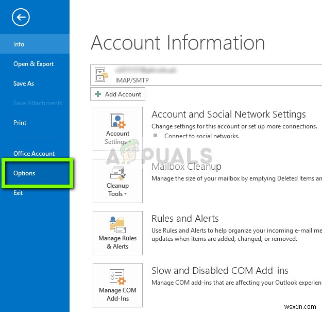Click the Cleanup Tools broom icon
The height and width of the screenshot is (312, 322).
click(117, 173)
